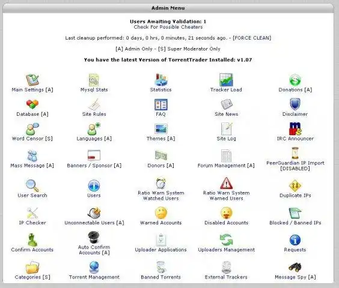Open the Site News newspaper icon
The width and height of the screenshot is (339, 288).
227,104
